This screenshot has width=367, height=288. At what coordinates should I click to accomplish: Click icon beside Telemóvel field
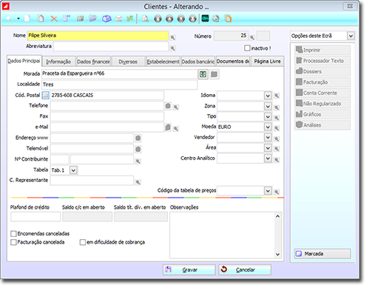click(138, 149)
